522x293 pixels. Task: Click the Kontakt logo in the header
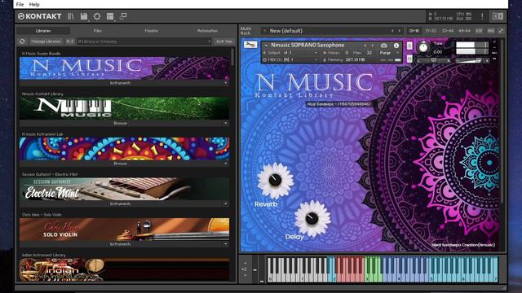40,16
